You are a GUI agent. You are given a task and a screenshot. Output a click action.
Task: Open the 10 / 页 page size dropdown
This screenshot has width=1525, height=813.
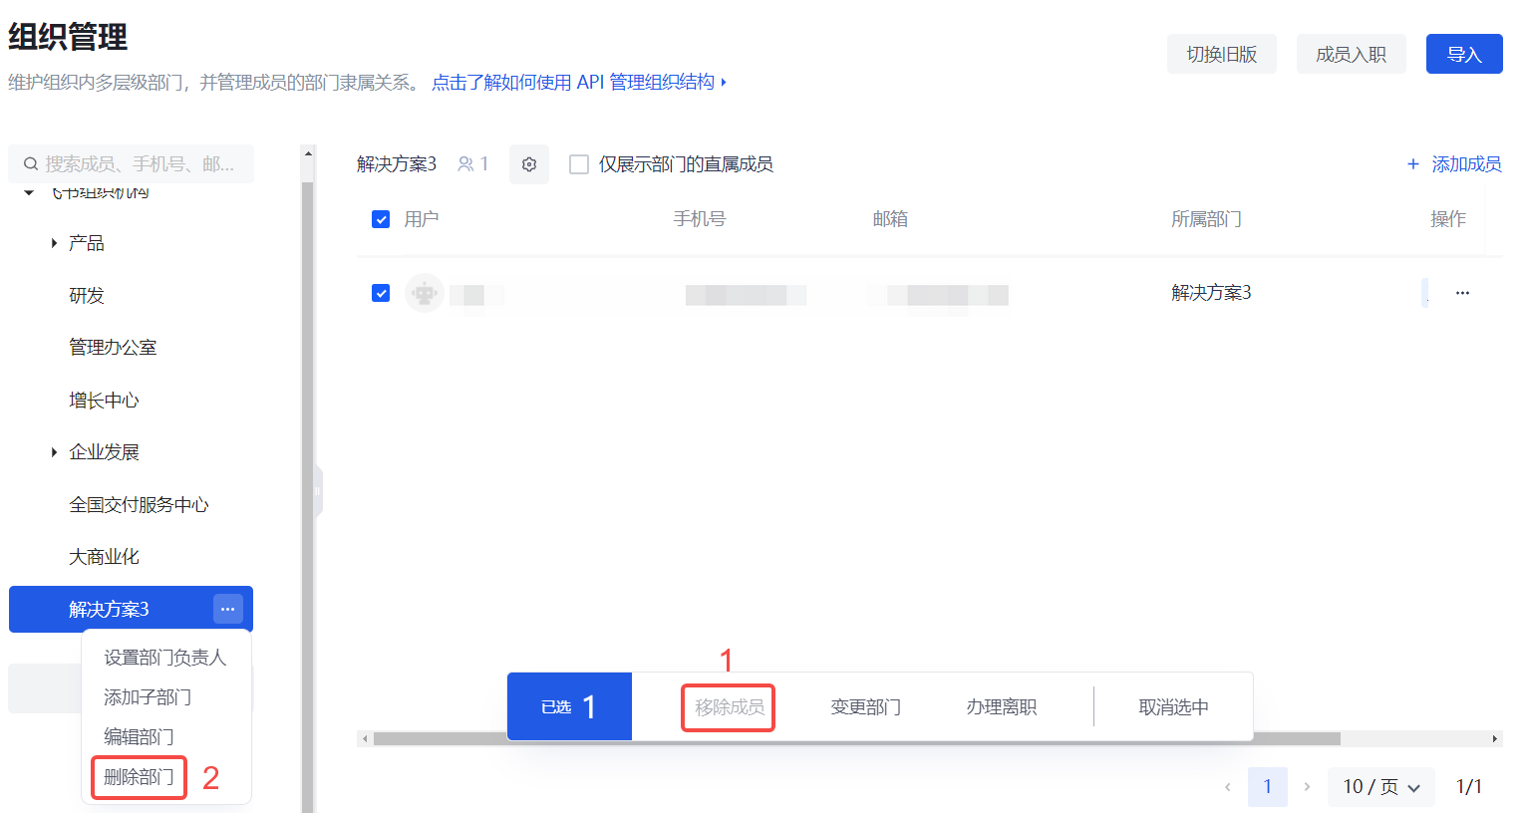click(1380, 787)
